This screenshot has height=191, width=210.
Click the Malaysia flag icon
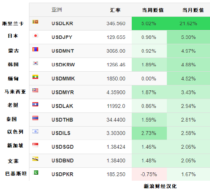[36, 91]
